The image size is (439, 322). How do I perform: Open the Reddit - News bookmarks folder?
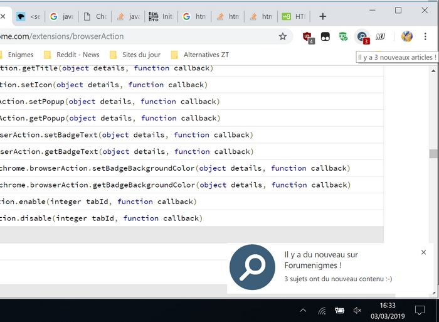click(71, 55)
